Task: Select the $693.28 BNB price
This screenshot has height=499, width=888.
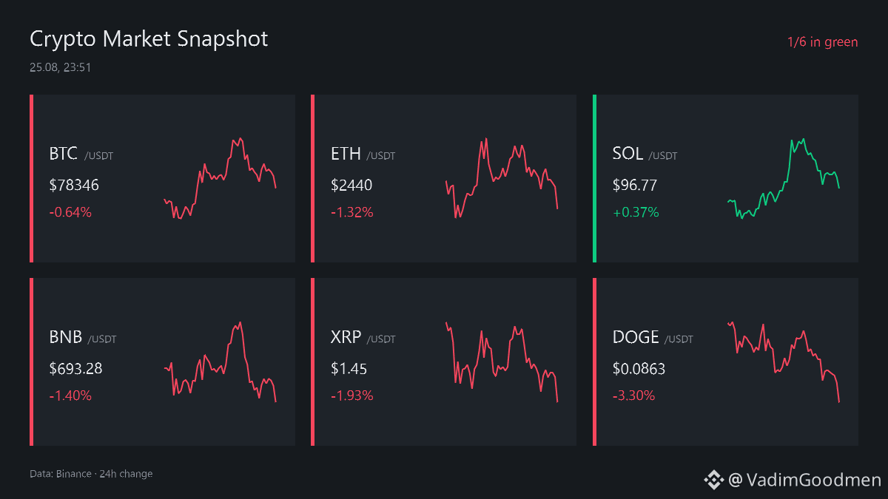Action: click(x=76, y=368)
